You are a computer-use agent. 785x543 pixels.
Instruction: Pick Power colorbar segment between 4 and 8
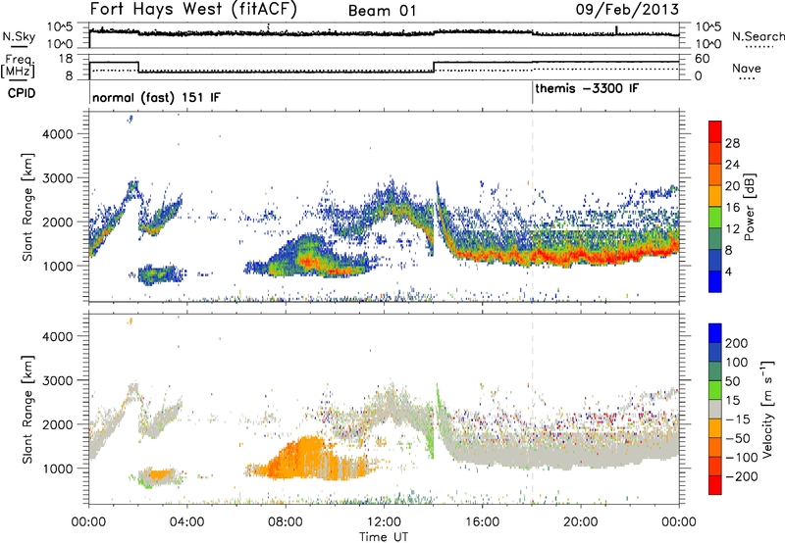[x=715, y=261]
